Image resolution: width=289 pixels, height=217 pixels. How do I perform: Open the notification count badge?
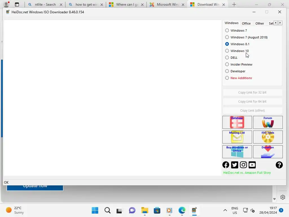[x=281, y=210]
